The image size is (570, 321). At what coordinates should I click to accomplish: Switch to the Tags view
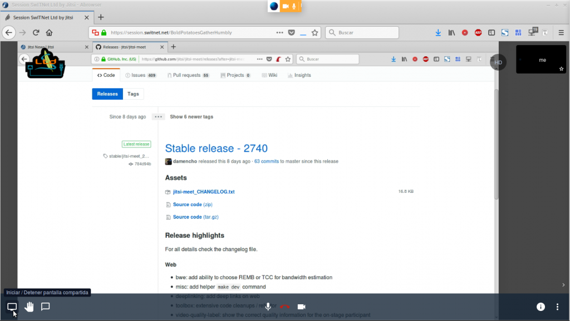tap(133, 94)
